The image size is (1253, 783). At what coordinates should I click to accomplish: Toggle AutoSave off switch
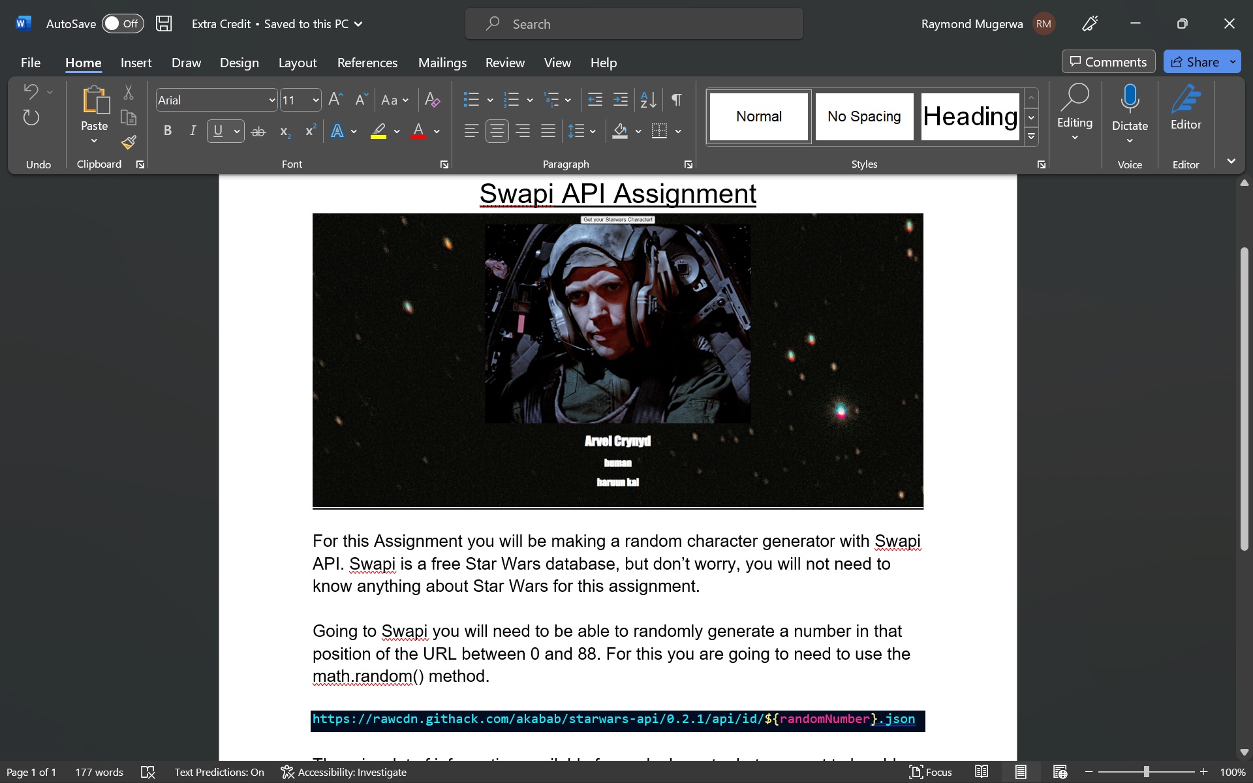(123, 23)
